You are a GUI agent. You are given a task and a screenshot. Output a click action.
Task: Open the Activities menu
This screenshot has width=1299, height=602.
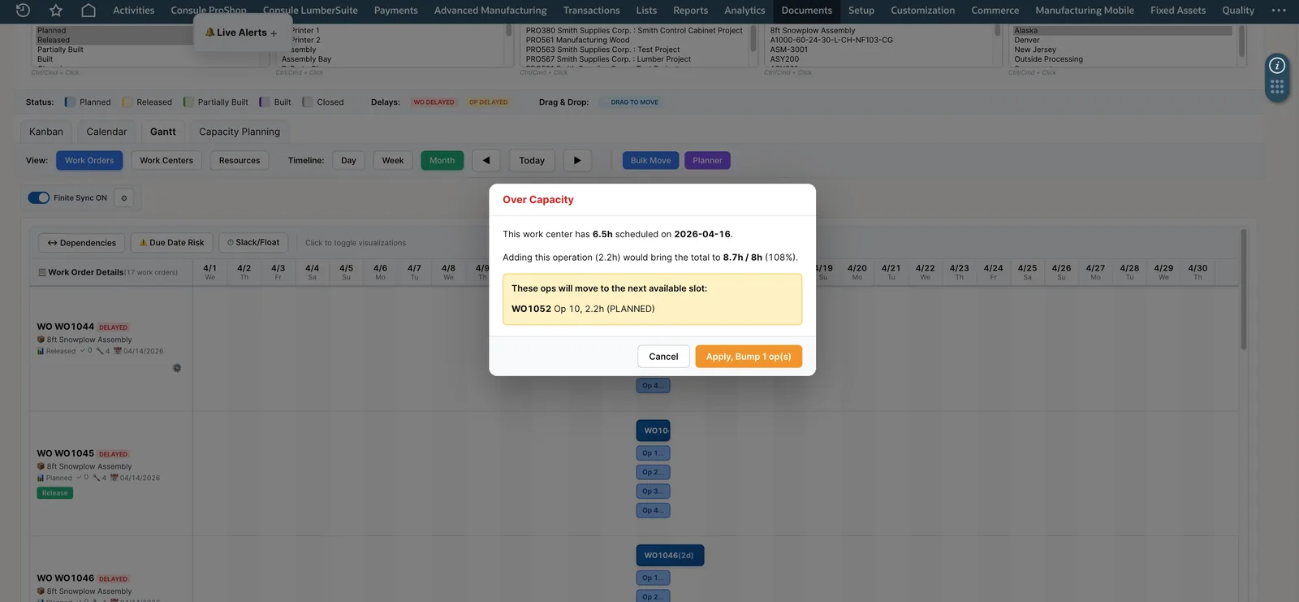coord(134,11)
